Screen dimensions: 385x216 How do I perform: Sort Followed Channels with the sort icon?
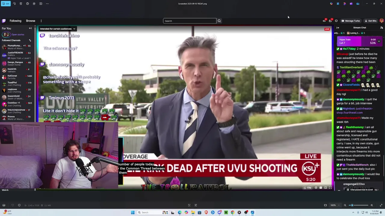point(30,40)
